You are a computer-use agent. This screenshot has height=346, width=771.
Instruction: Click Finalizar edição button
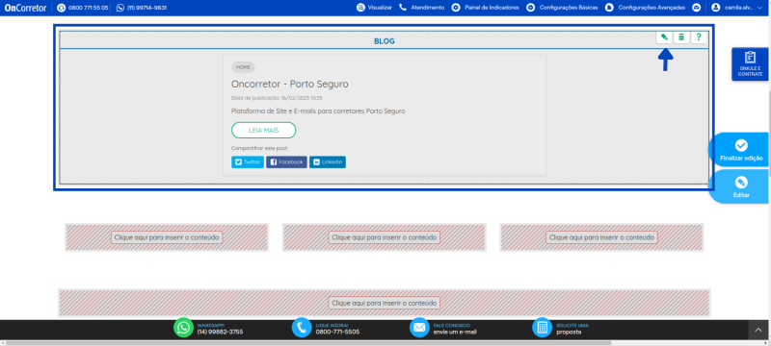740,150
